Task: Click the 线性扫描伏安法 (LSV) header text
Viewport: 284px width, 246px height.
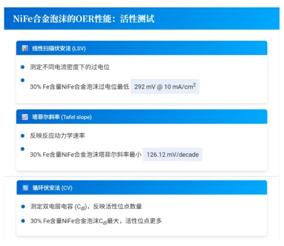Action: pos(59,48)
